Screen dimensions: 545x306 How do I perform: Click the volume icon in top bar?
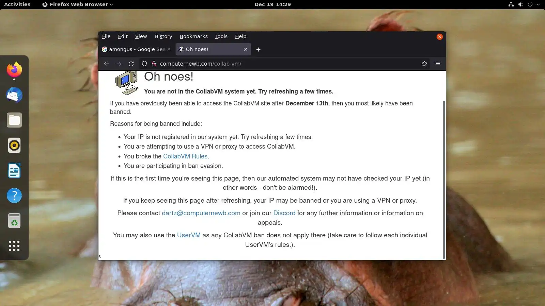coord(520,4)
